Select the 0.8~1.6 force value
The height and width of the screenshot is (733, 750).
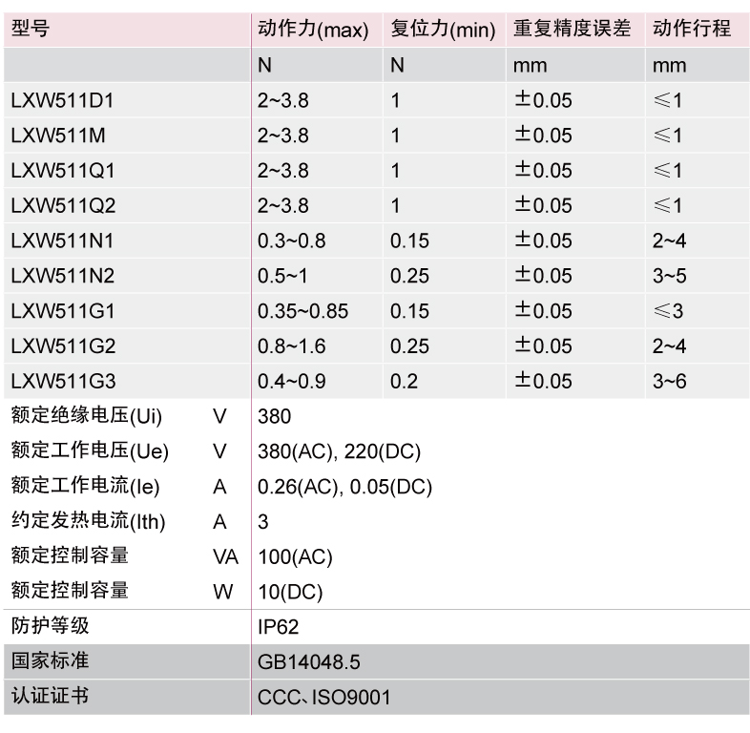[x=291, y=346]
